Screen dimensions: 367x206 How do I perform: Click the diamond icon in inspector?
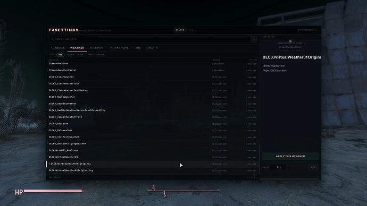[290, 41]
